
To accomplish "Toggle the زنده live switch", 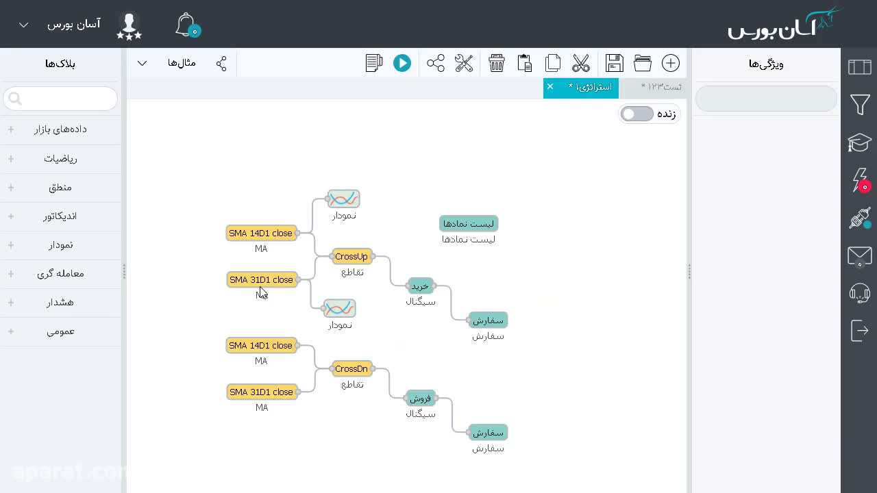I will tap(637, 114).
